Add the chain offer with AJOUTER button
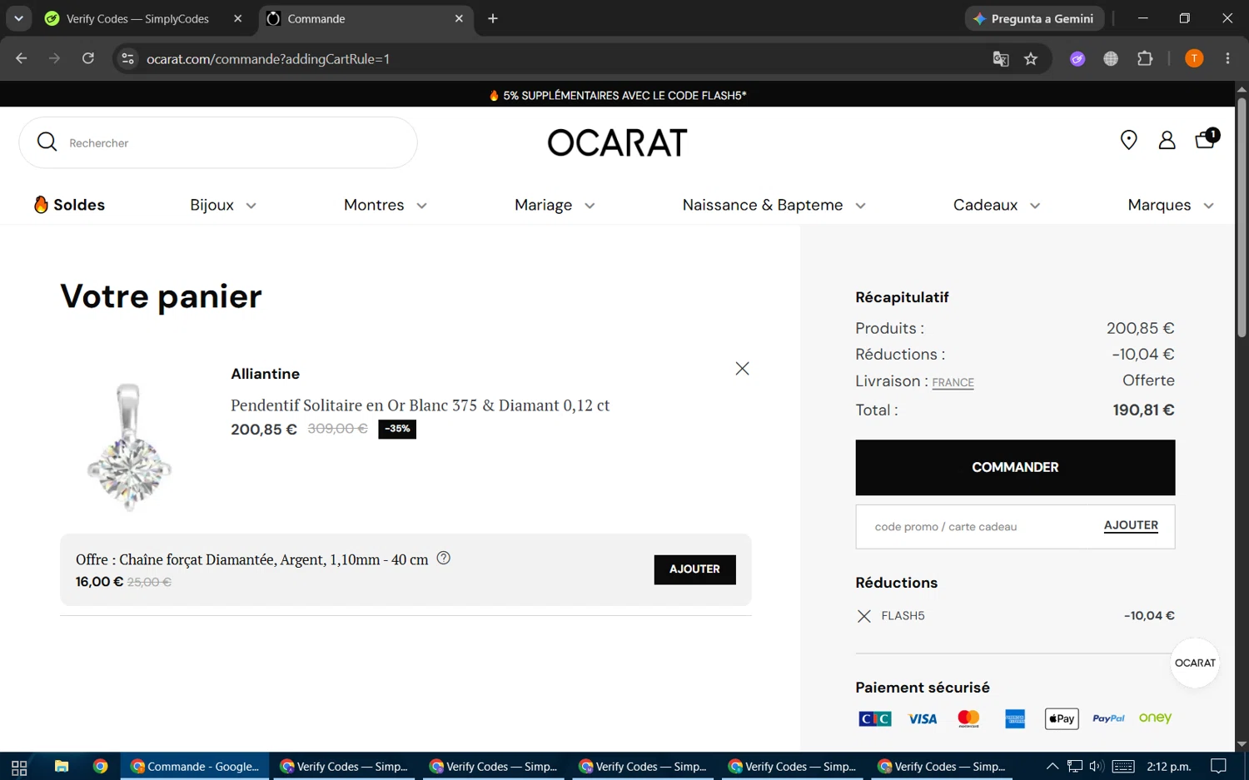 (694, 569)
